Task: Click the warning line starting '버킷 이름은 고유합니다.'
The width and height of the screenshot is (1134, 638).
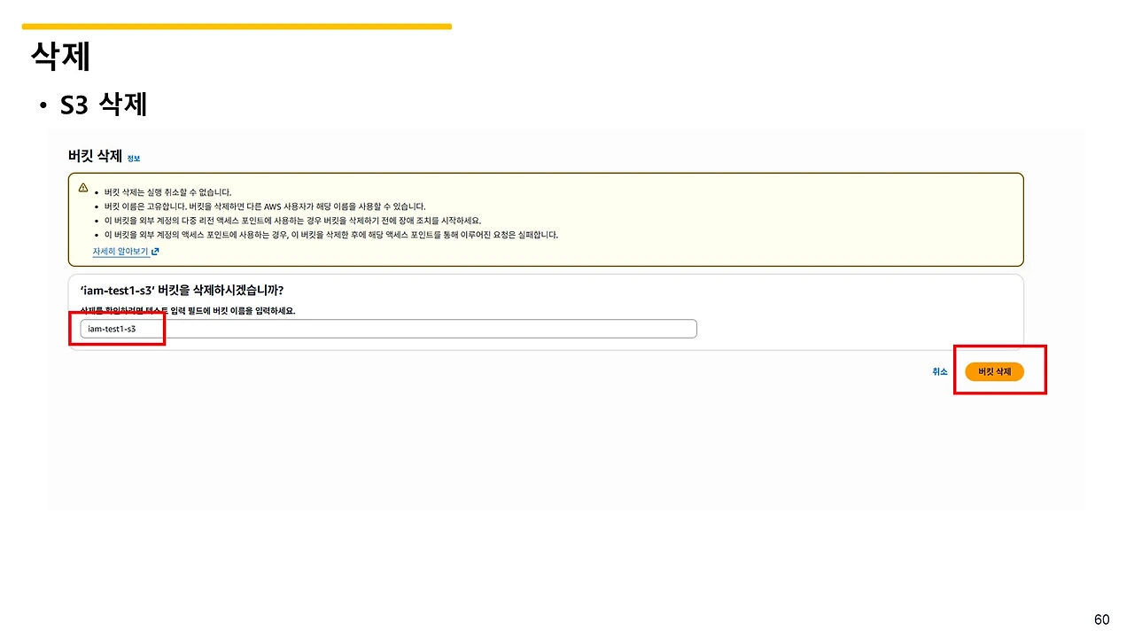Action: click(x=265, y=206)
